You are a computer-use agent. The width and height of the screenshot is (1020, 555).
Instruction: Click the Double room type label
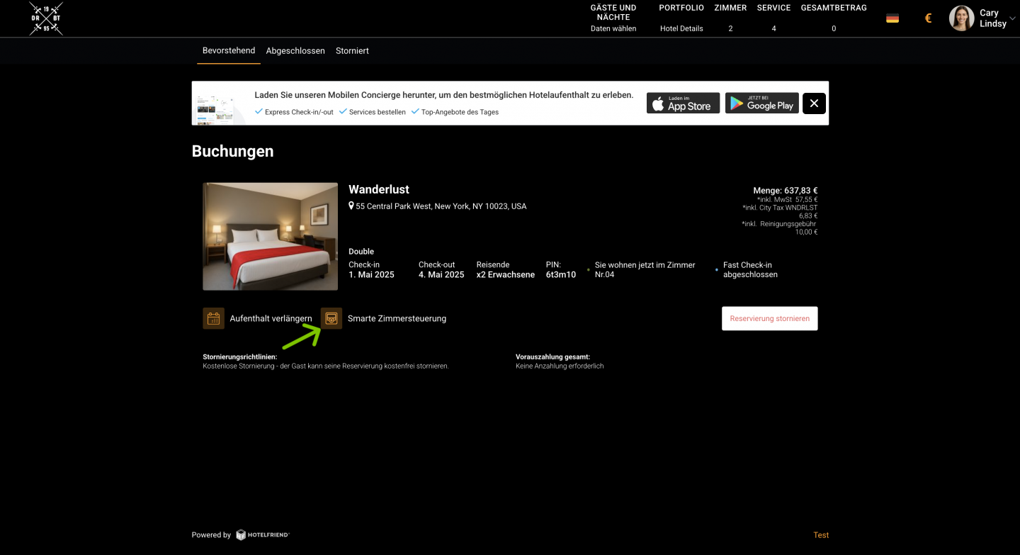click(x=361, y=252)
